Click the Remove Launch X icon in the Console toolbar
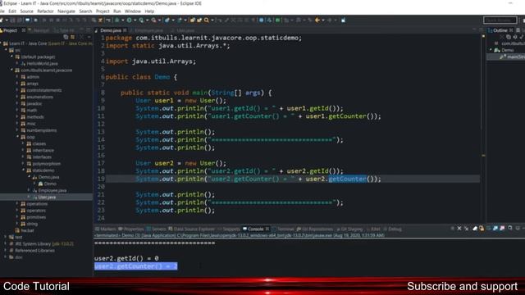Viewport: 525px width, 295px height. [x=459, y=228]
